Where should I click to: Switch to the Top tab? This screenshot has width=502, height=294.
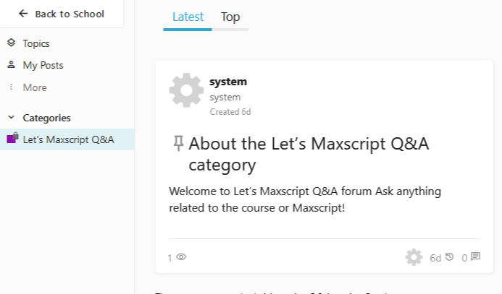(230, 17)
